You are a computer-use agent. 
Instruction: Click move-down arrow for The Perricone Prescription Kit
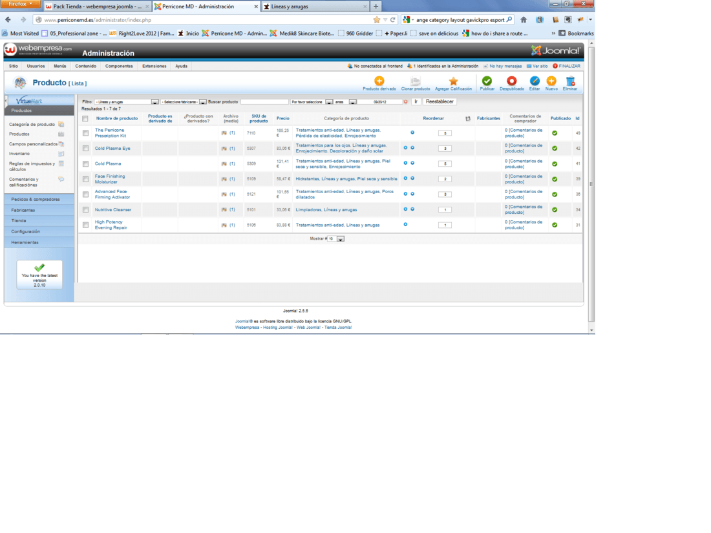point(412,132)
